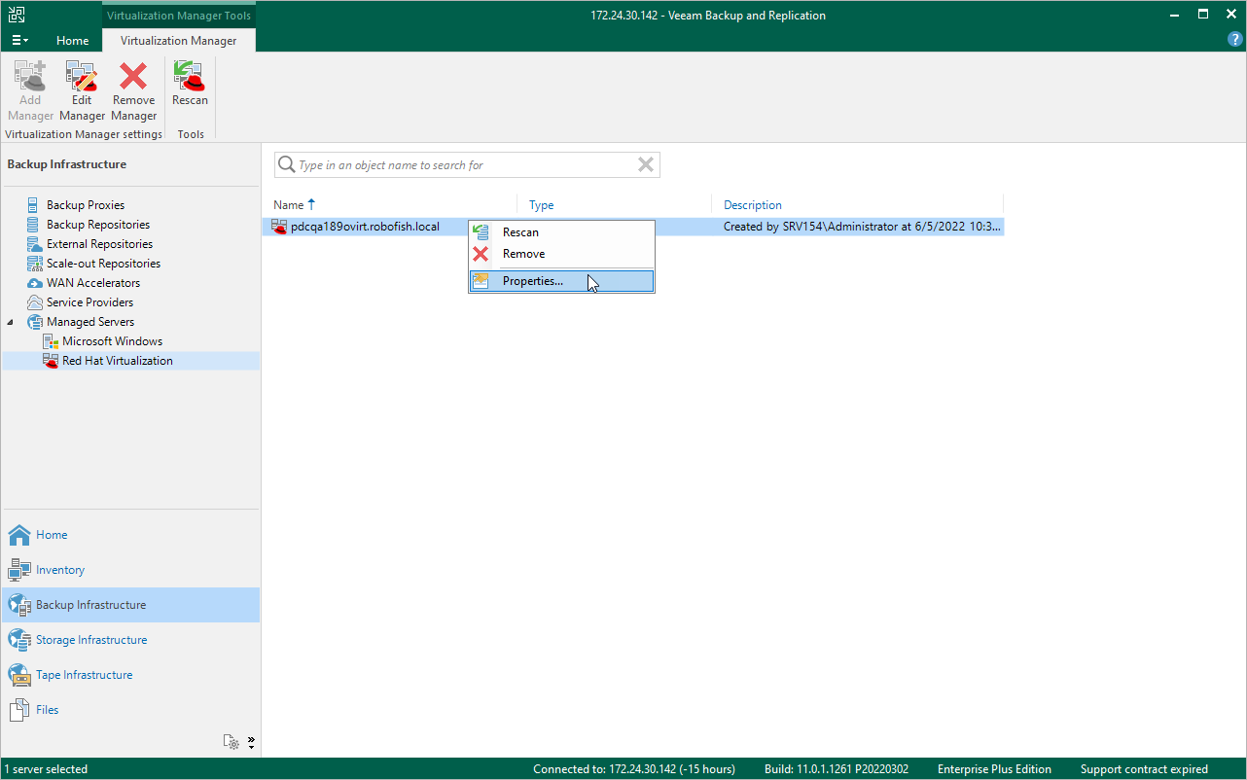This screenshot has width=1247, height=780.
Task: Open WAN Accelerators in the tree
Action: coord(93,283)
